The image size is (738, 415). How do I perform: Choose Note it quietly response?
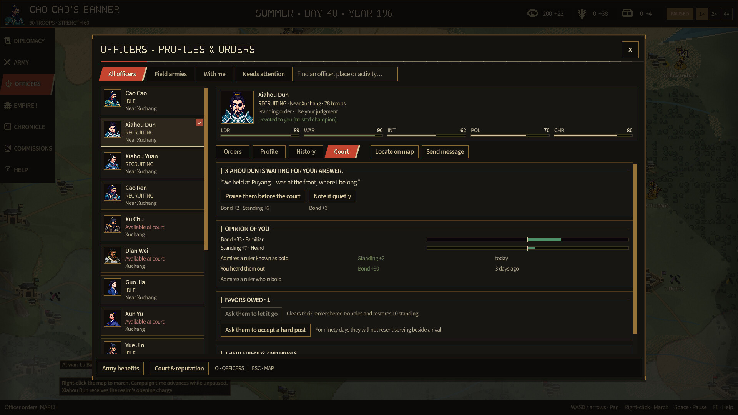pos(332,196)
